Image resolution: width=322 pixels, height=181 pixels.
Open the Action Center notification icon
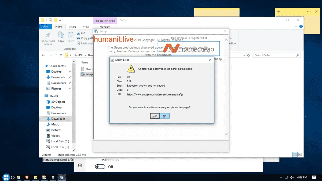(x=314, y=177)
